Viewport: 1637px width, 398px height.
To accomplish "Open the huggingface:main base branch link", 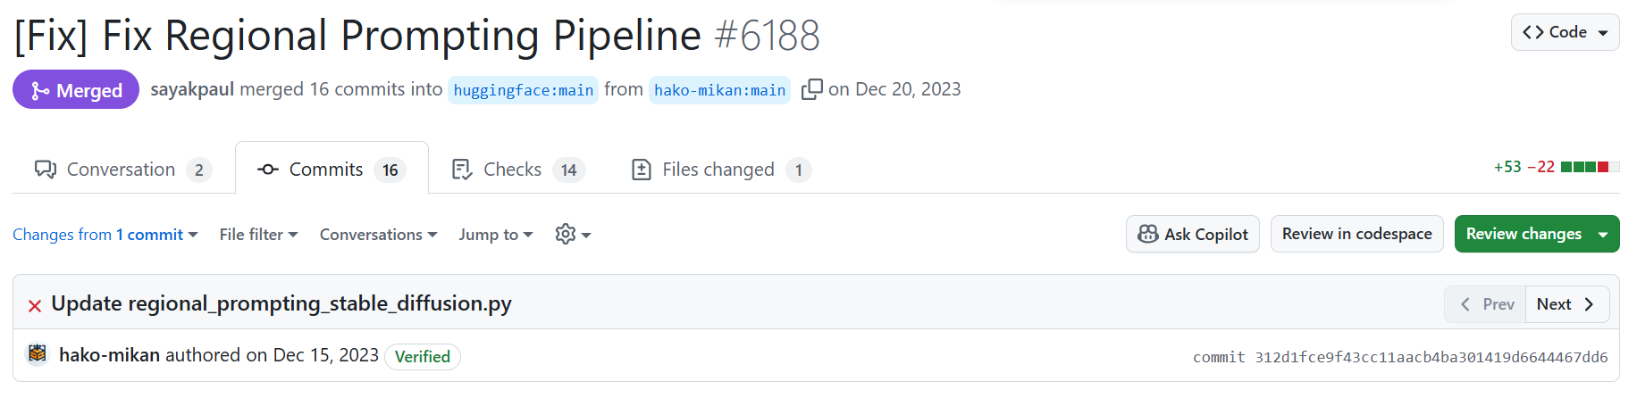I will click(x=523, y=90).
